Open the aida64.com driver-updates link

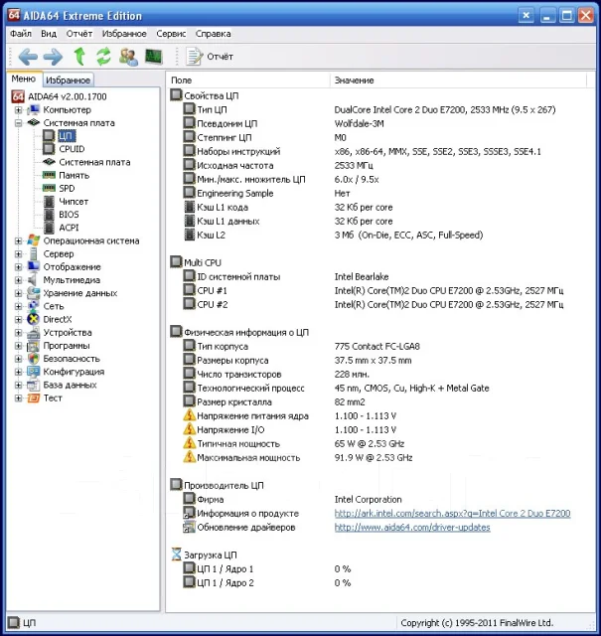click(x=412, y=528)
